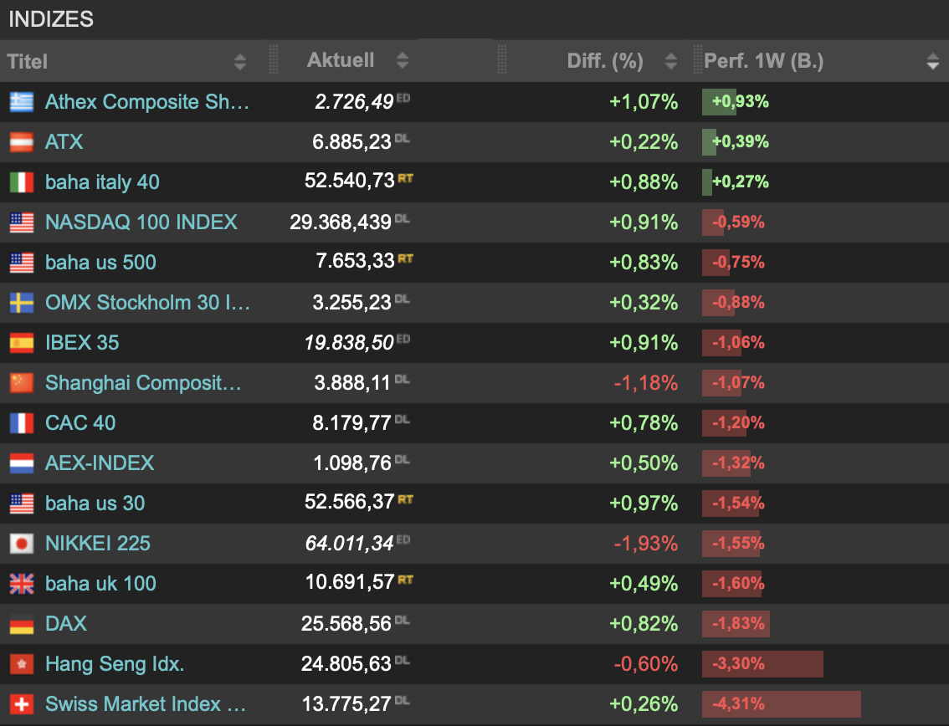Viewport: 949px width, 726px height.
Task: Click the Dutch flag next to AEX-INDEX
Action: tap(22, 463)
